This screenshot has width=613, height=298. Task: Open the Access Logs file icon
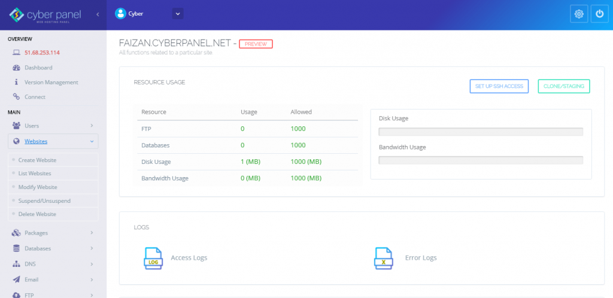[x=153, y=257]
